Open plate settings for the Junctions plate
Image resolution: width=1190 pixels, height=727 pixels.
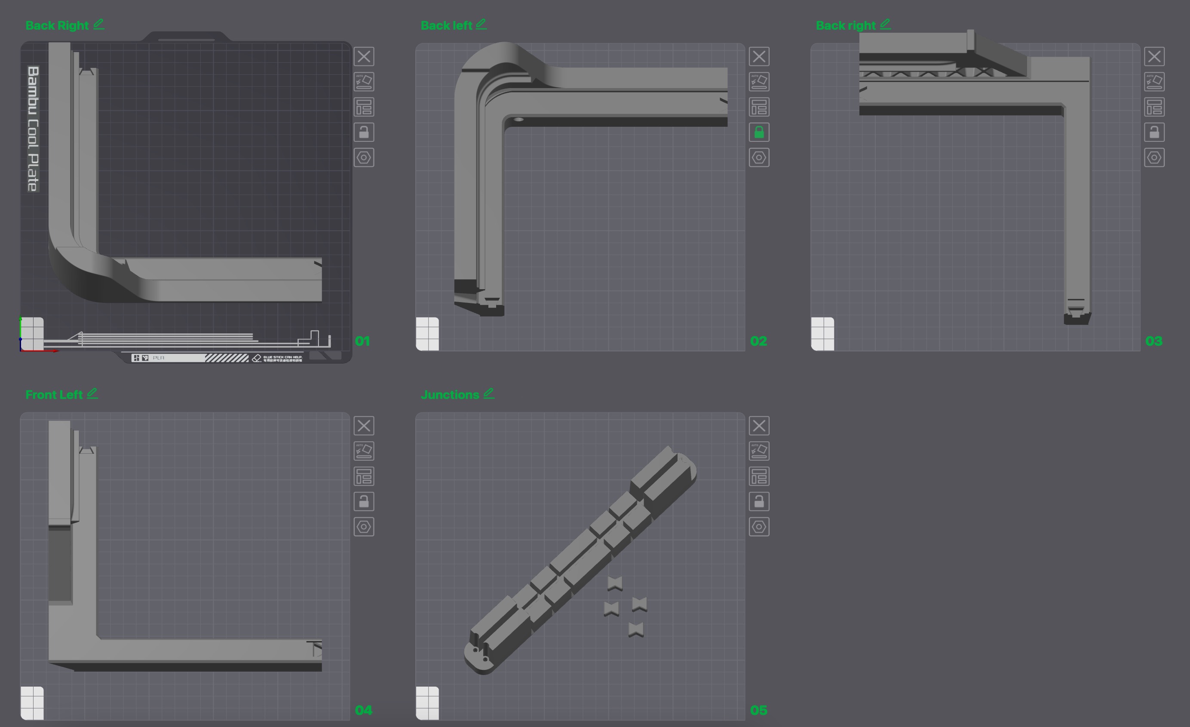click(x=759, y=527)
